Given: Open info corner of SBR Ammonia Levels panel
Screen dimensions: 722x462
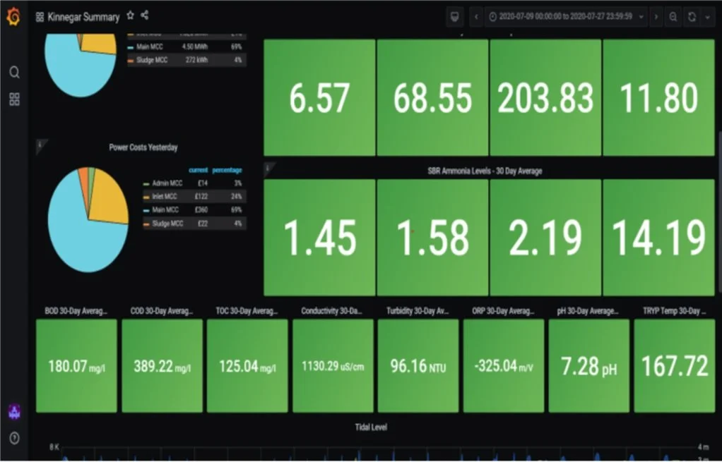Looking at the screenshot, I should pyautogui.click(x=268, y=169).
